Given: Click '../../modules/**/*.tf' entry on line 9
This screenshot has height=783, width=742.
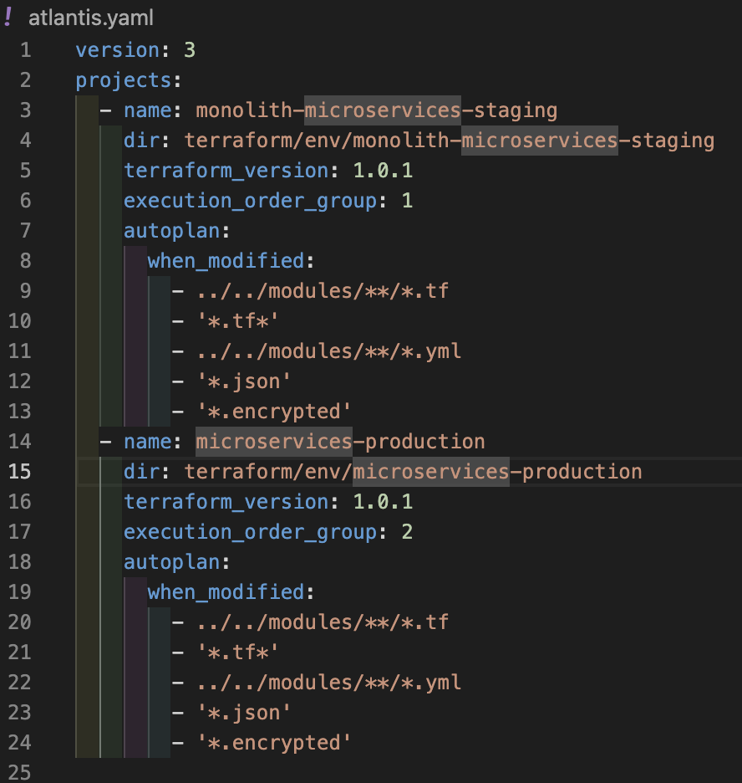Looking at the screenshot, I should (x=323, y=291).
